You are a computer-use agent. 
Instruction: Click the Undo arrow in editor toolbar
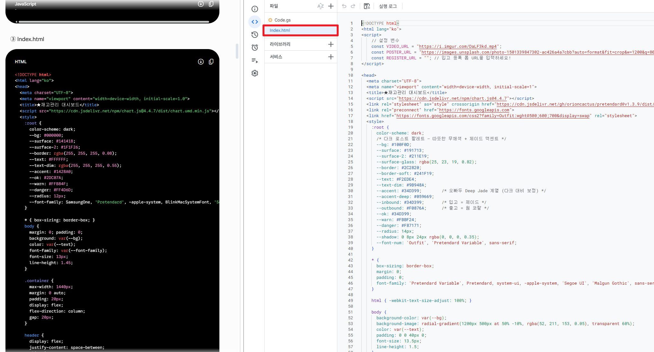point(344,6)
